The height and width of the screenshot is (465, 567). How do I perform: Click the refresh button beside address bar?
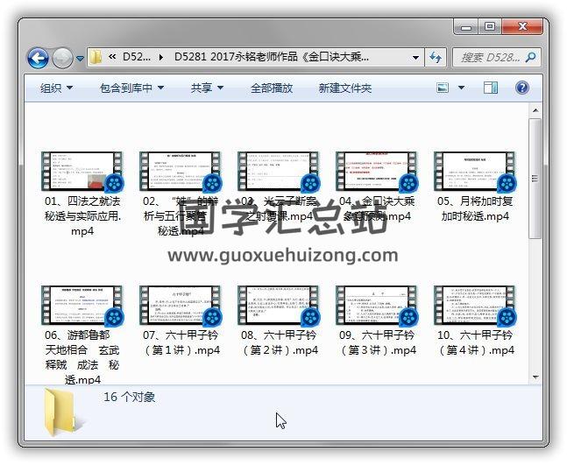[436, 58]
